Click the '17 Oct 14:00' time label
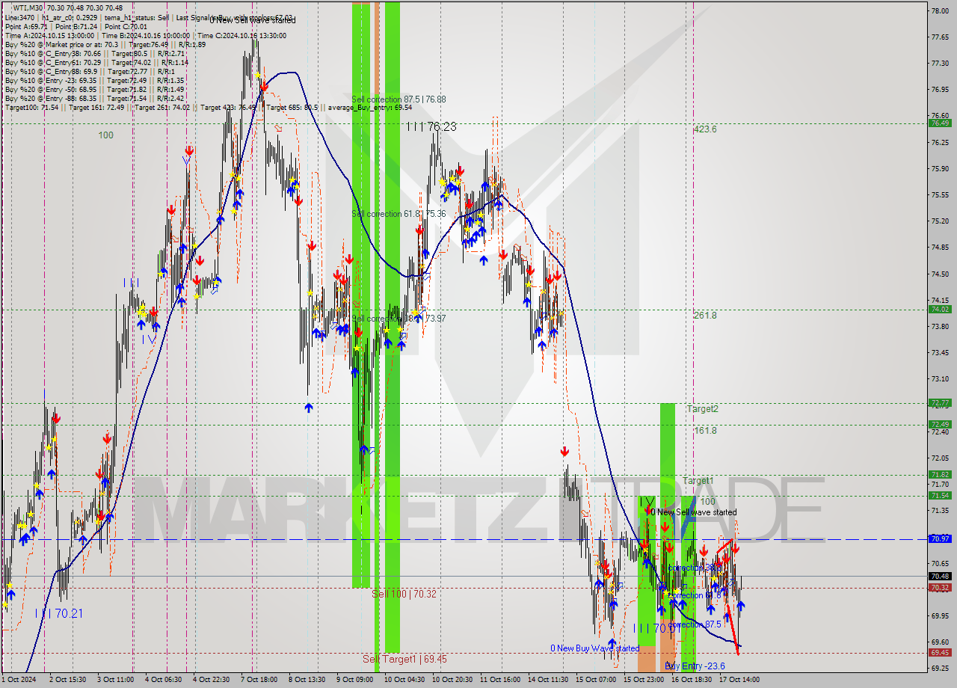 pos(740,680)
